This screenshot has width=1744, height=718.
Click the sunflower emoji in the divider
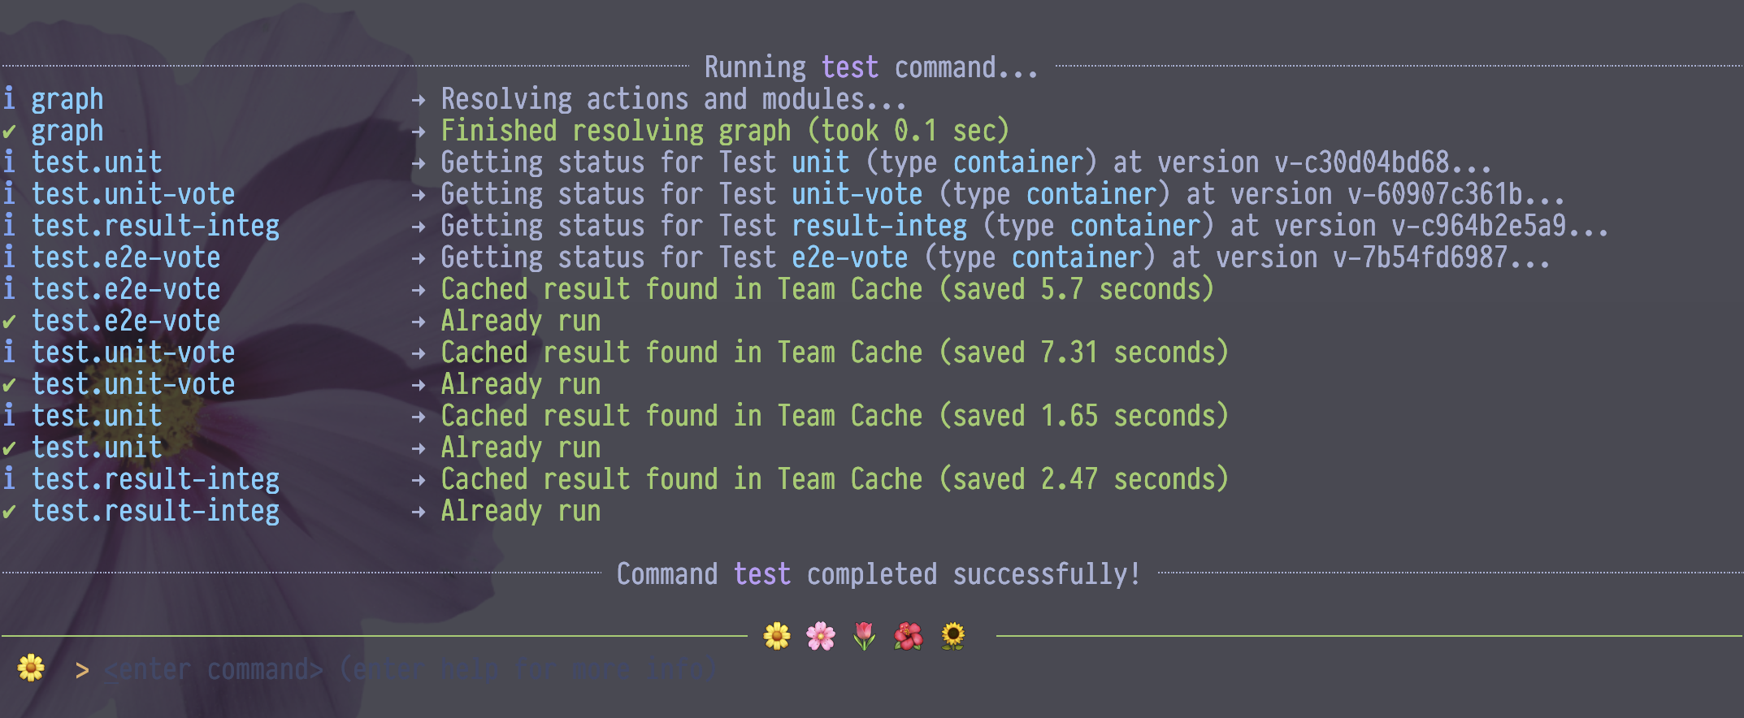click(x=952, y=636)
